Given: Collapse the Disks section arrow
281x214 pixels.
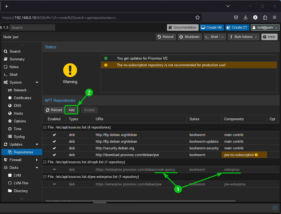Looking at the screenshot, I should point(37,168).
